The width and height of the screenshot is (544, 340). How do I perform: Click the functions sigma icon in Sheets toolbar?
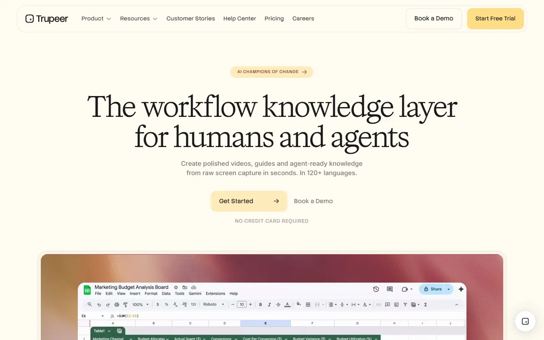tap(425, 304)
